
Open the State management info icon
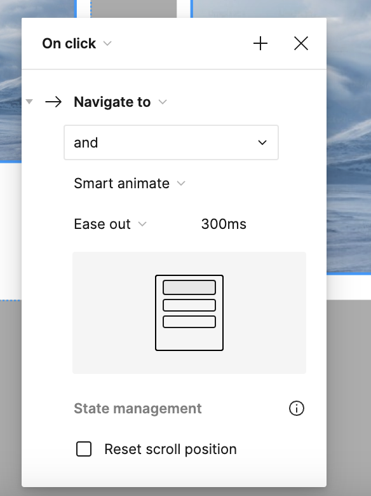click(x=297, y=408)
